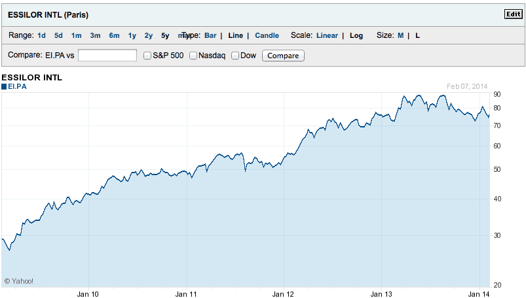Change chart type to Candle
The image size is (526, 298).
(267, 35)
